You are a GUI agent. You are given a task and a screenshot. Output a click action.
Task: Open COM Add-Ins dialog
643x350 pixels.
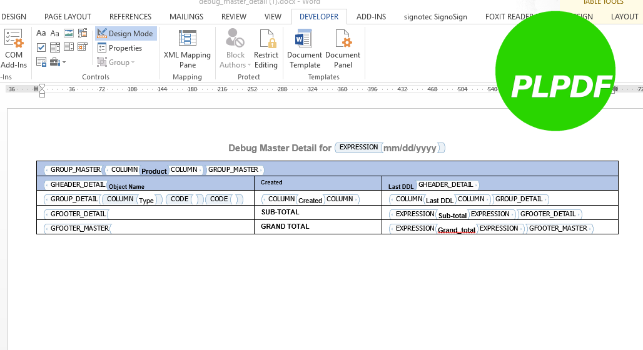[14, 48]
